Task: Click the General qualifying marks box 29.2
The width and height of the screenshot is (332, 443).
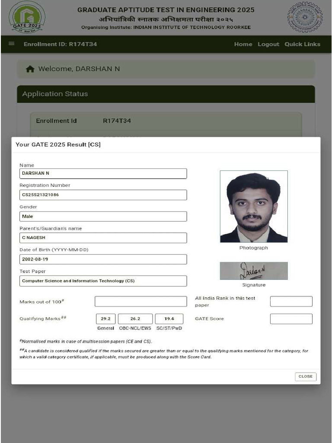Action: [105, 319]
